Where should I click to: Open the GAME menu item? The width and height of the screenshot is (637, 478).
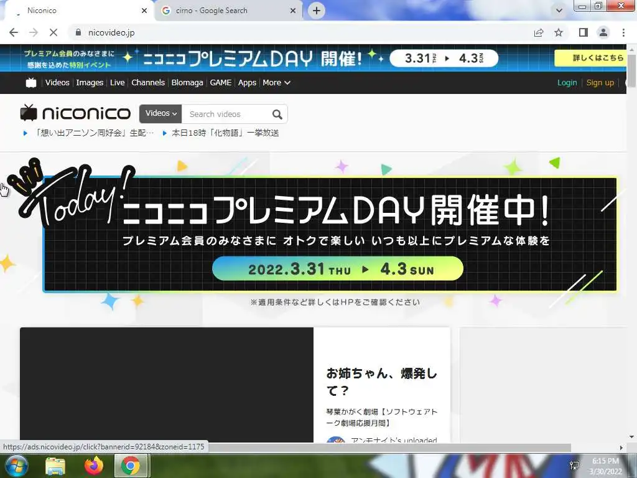point(221,83)
